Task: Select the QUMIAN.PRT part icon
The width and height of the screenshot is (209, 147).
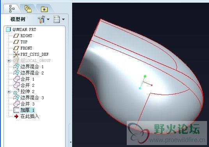Action: point(8,29)
